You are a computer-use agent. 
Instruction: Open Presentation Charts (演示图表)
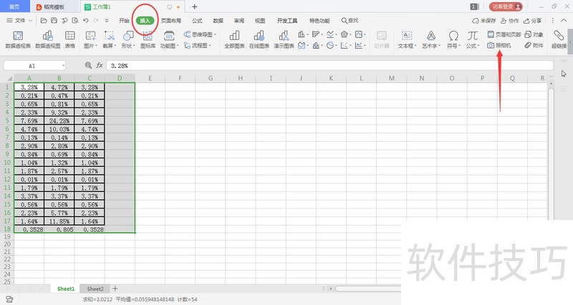point(284,39)
